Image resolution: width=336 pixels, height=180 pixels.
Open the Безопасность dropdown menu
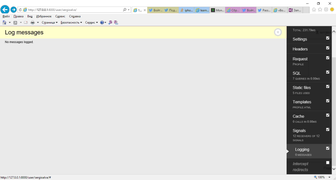pyautogui.click(x=71, y=22)
